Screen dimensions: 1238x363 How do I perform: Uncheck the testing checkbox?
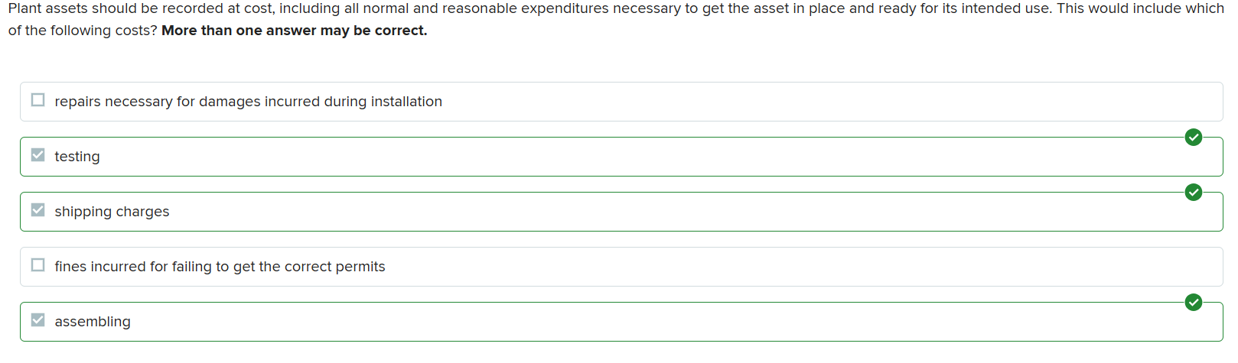point(38,155)
